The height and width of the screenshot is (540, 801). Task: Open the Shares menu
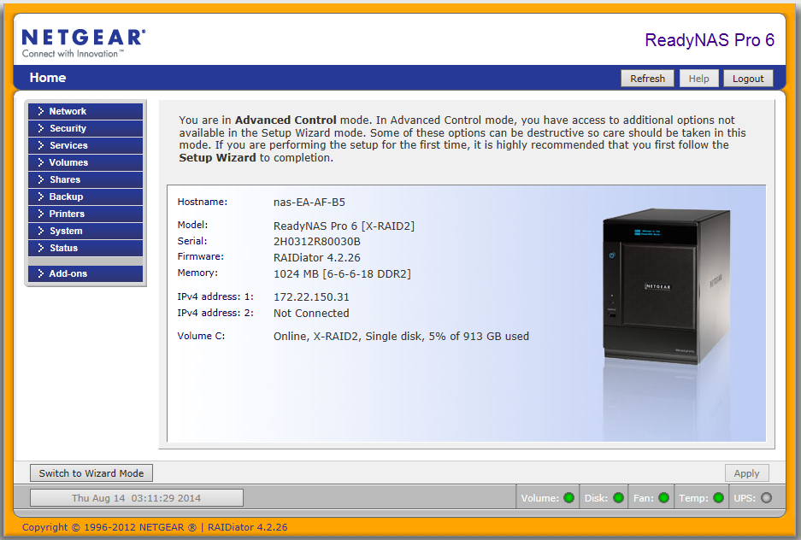[x=85, y=179]
